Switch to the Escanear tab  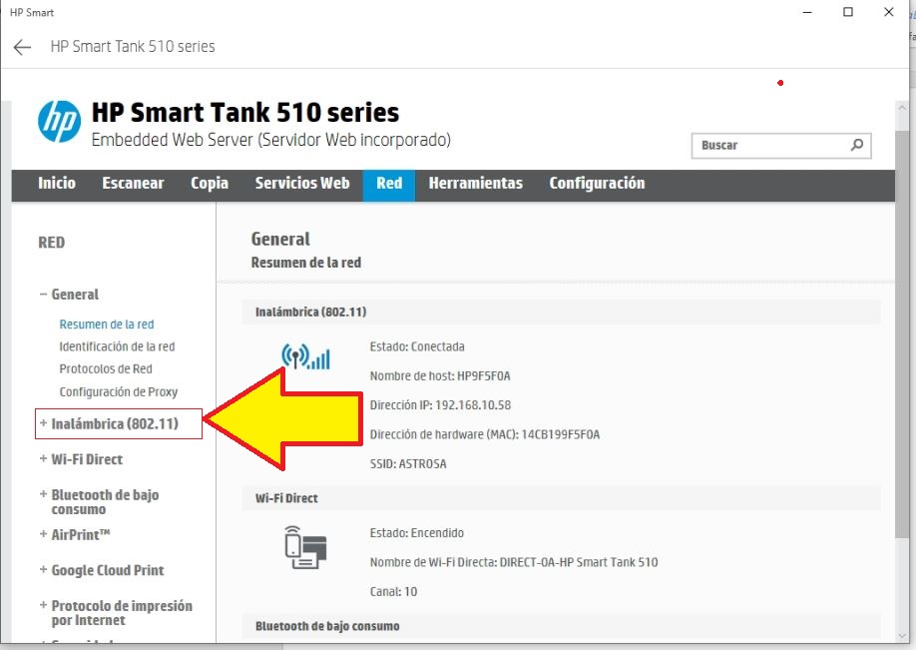tap(133, 184)
